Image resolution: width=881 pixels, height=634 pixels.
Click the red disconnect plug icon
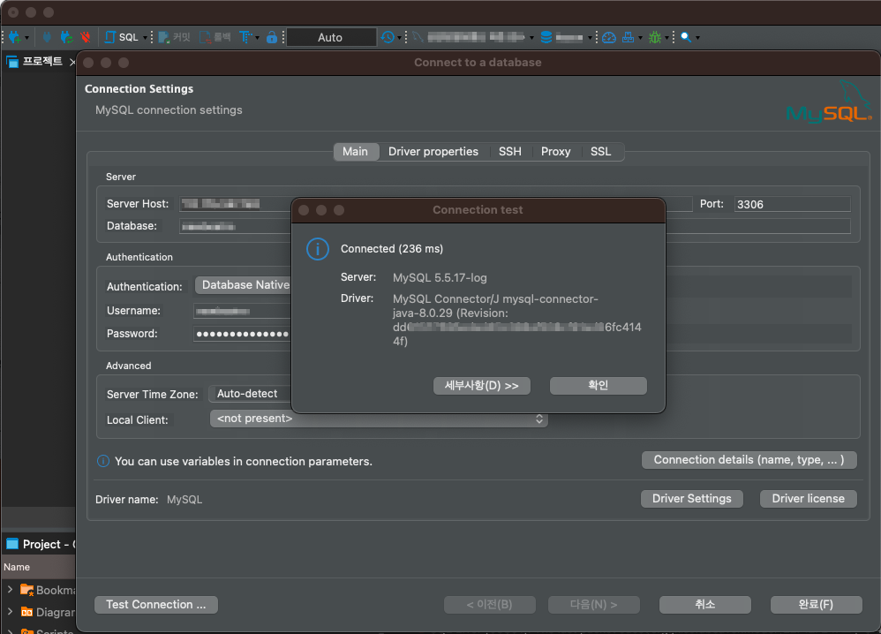[x=85, y=37]
